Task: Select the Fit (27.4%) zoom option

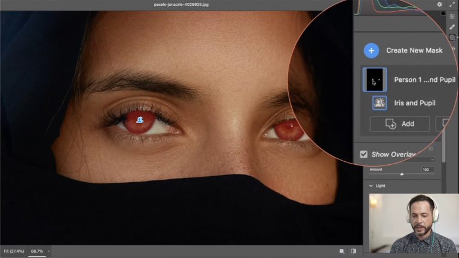Action: [x=14, y=251]
